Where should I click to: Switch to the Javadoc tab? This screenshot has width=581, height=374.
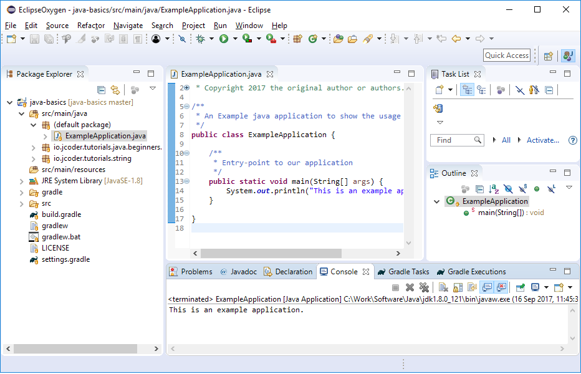click(x=239, y=272)
